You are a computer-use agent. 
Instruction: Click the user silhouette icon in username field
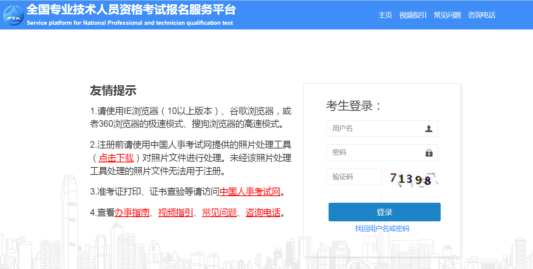click(429, 129)
